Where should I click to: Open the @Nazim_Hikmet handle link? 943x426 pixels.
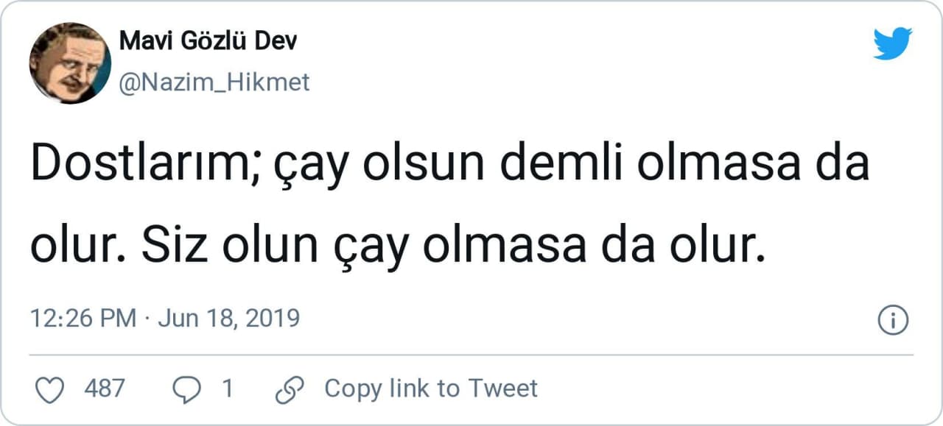coord(214,82)
